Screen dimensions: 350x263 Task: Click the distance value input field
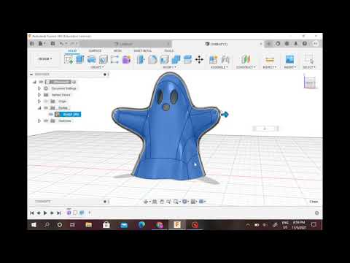point(265,129)
